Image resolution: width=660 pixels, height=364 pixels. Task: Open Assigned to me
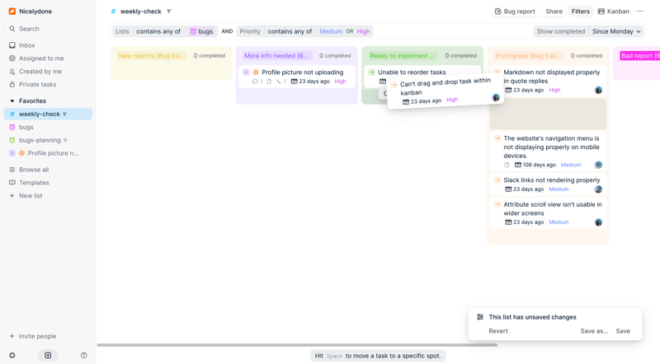point(41,58)
